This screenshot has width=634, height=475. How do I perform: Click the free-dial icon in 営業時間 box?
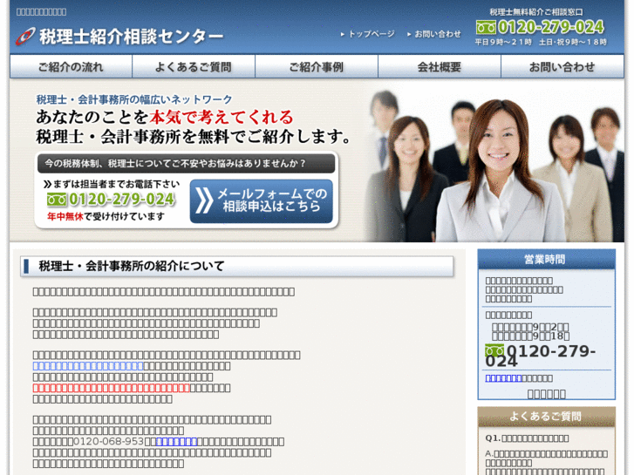point(494,350)
